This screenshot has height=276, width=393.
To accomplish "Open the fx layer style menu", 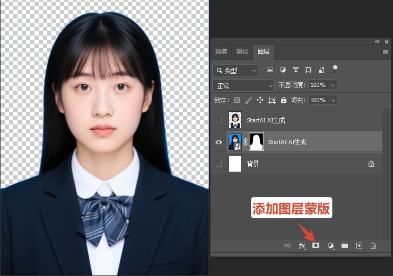I will coord(302,246).
